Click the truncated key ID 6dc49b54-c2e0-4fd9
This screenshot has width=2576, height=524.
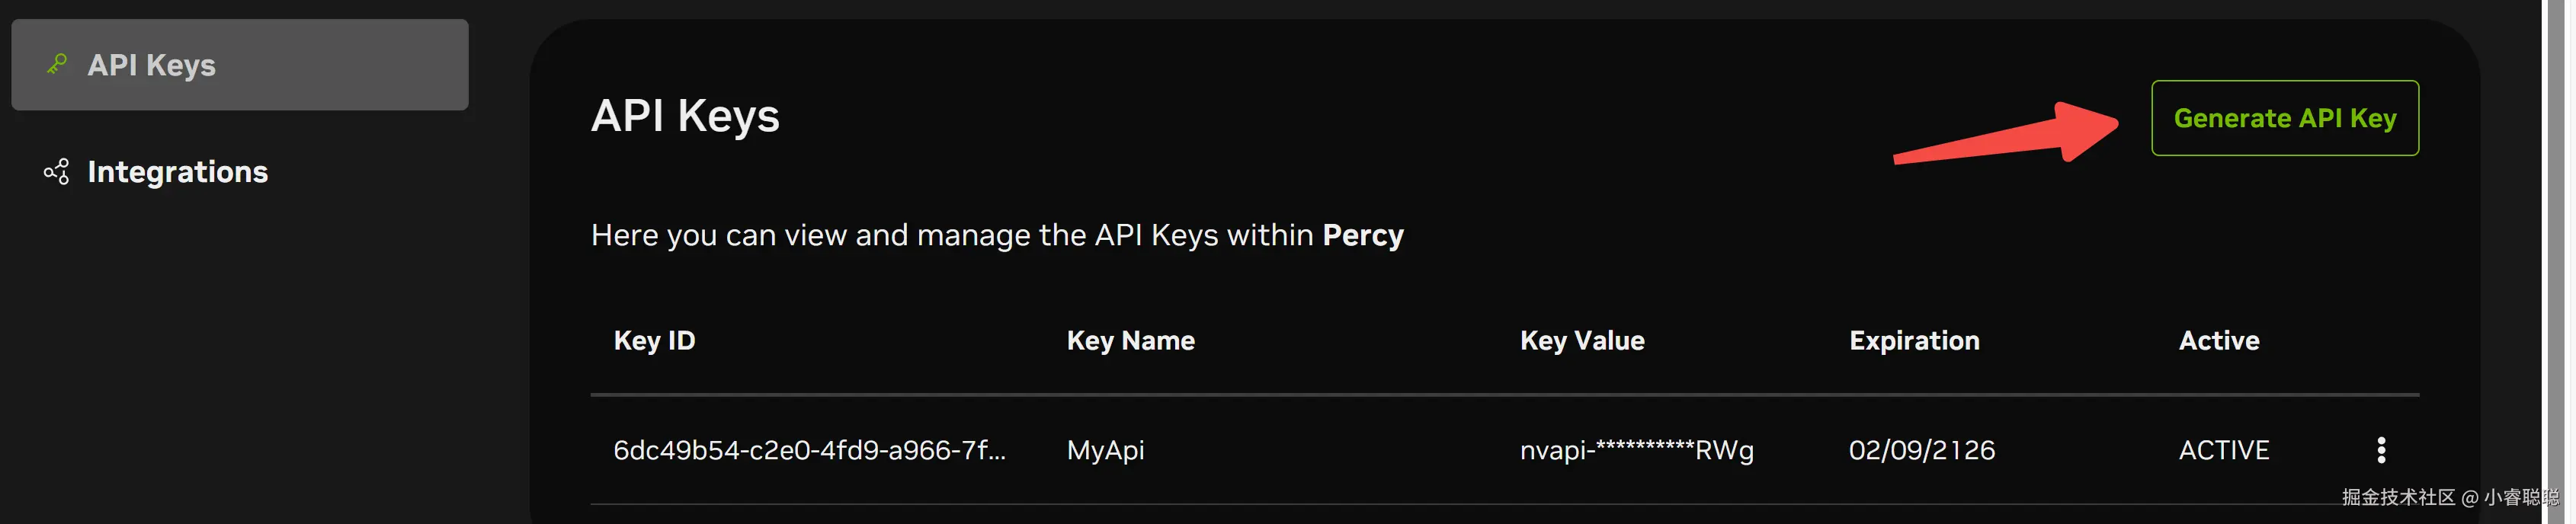809,450
